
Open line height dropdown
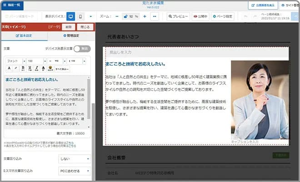click(76, 61)
